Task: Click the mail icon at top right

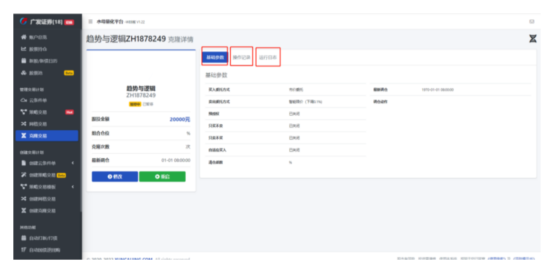Action: [x=531, y=22]
